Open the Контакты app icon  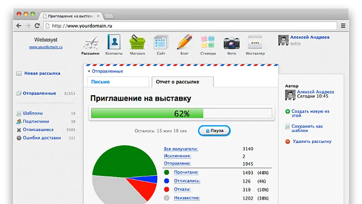point(114,42)
